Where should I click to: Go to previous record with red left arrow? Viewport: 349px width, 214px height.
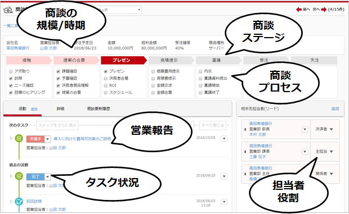(299, 10)
